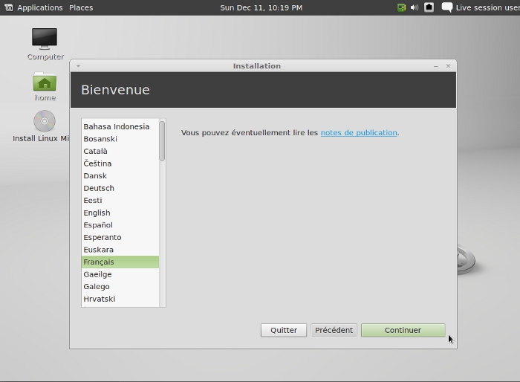Screen dimensions: 520x382
Task: Click the volume speaker icon
Action: (x=415, y=7)
